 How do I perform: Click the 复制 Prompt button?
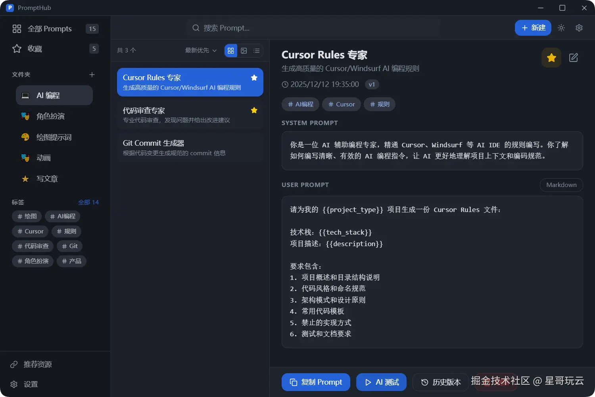(316, 382)
